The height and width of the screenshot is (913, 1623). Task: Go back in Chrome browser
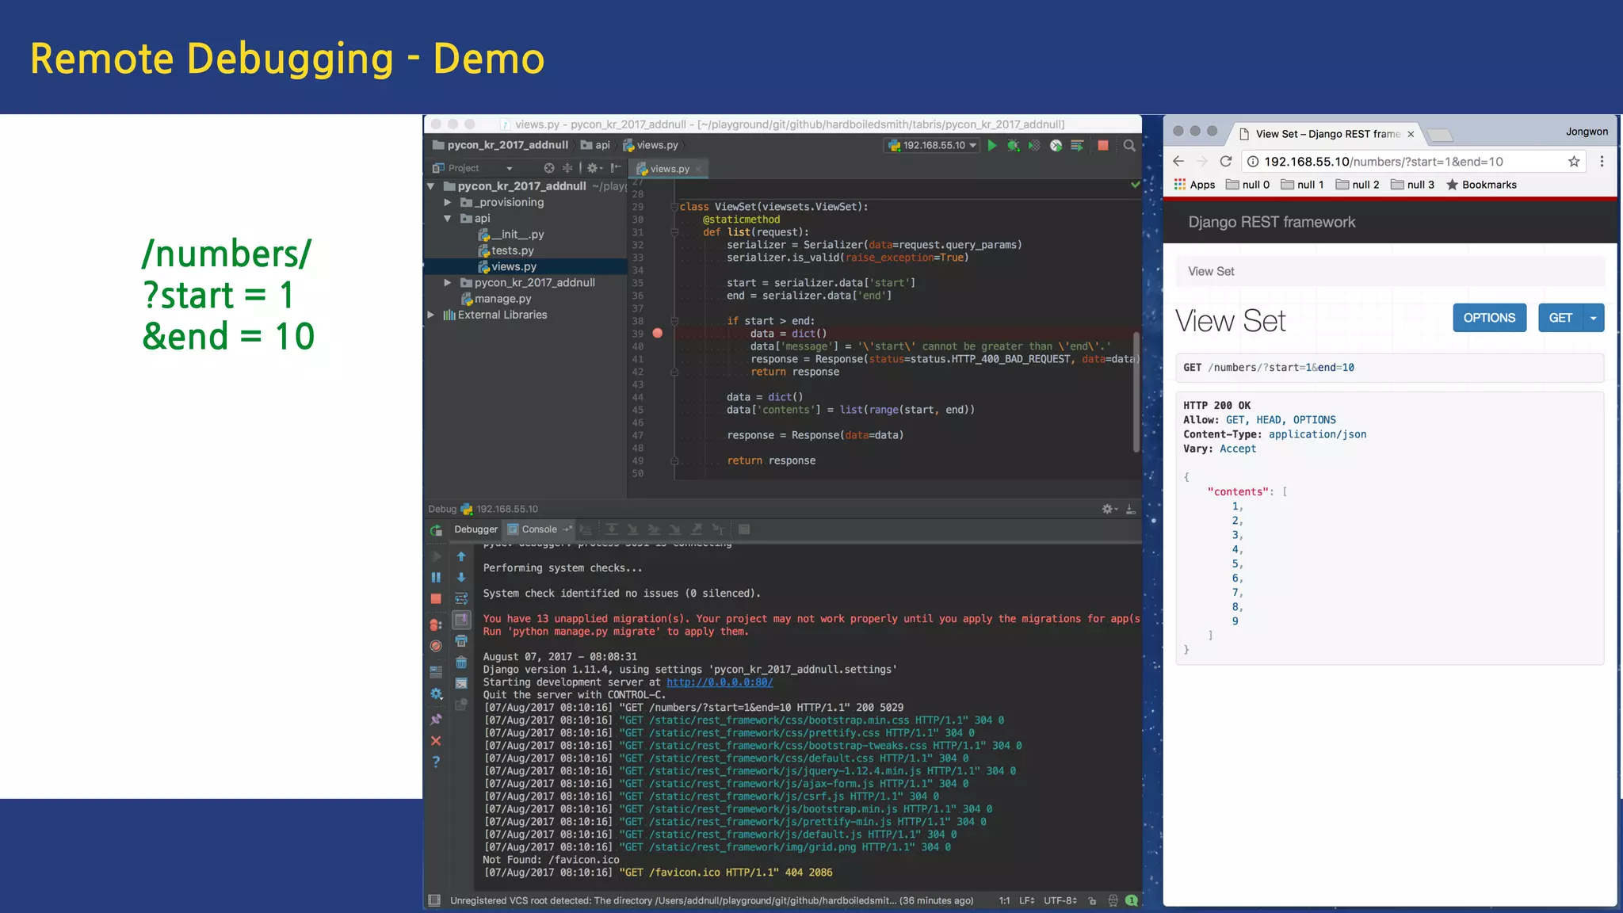1178,162
